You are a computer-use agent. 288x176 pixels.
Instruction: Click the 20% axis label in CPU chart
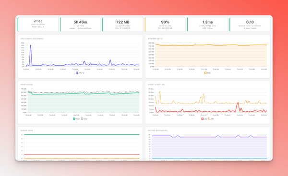[23, 43]
